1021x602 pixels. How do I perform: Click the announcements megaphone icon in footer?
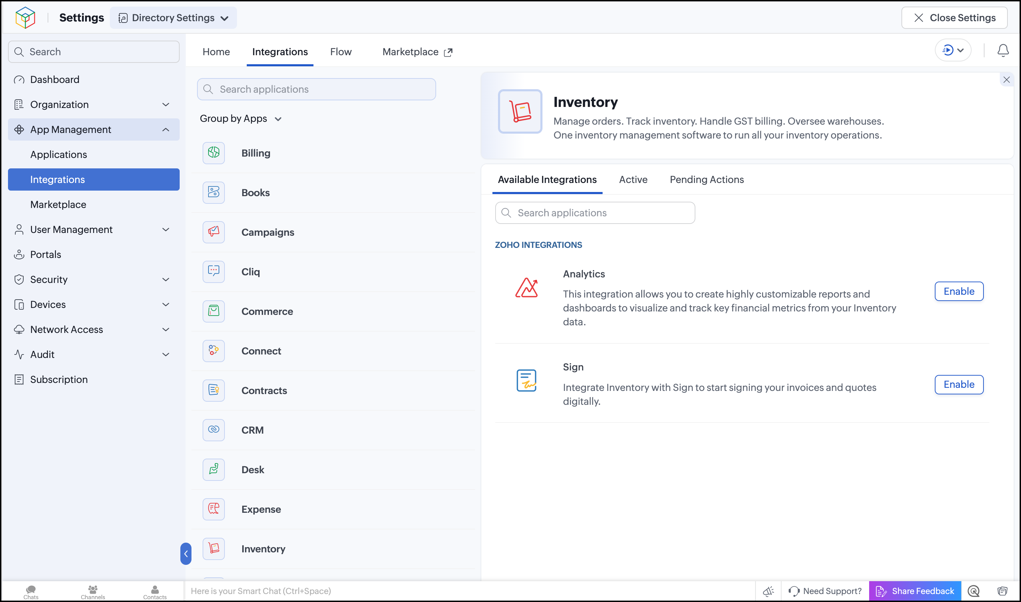768,591
